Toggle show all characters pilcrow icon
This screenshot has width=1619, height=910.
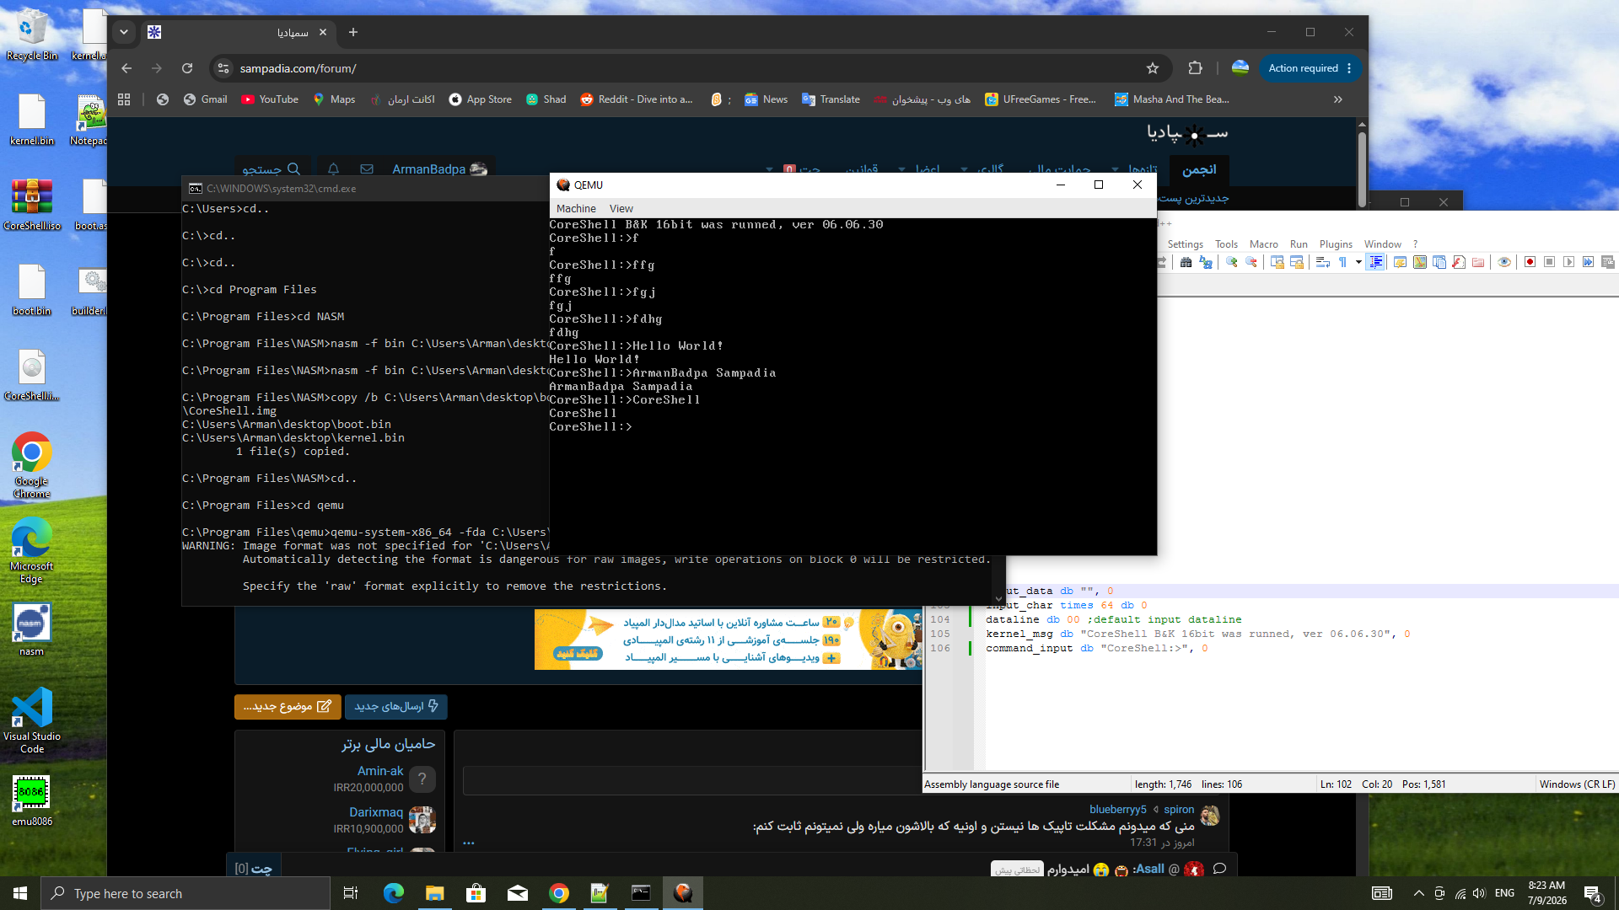pos(1342,262)
